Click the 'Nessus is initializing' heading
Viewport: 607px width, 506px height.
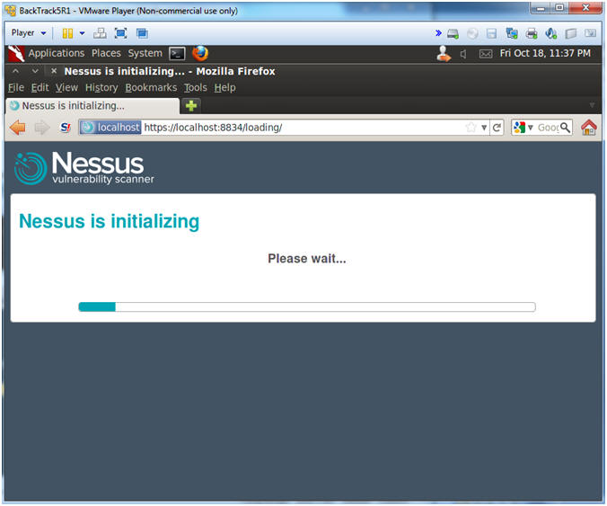click(x=110, y=221)
